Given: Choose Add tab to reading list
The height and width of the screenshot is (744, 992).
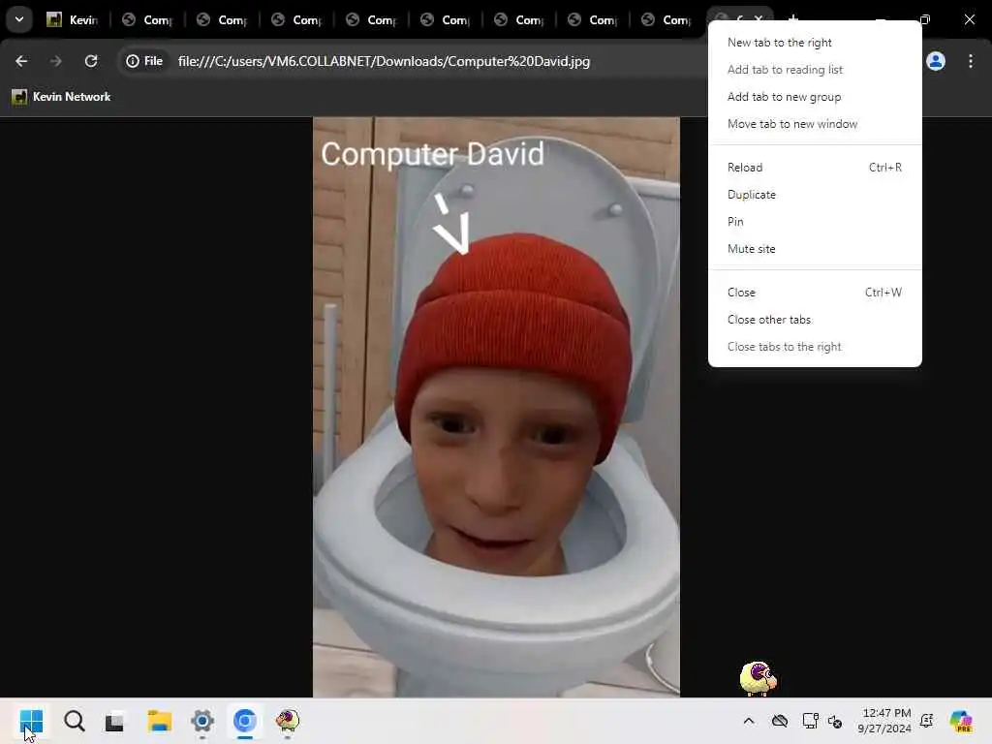Looking at the screenshot, I should 815,70.
